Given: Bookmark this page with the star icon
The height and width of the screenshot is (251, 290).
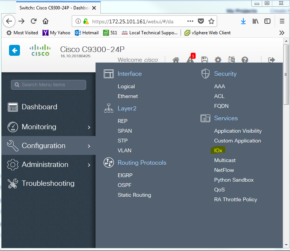Looking at the screenshot, I should tap(211, 21).
